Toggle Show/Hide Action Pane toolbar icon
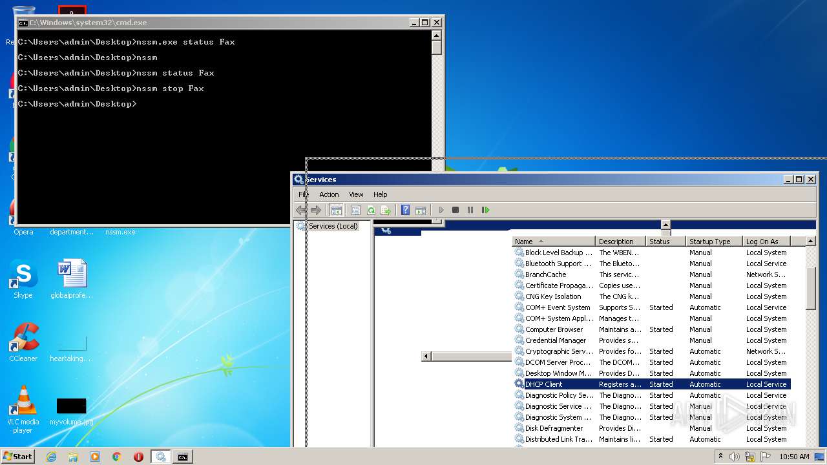Viewport: 827px width, 465px height. click(421, 210)
